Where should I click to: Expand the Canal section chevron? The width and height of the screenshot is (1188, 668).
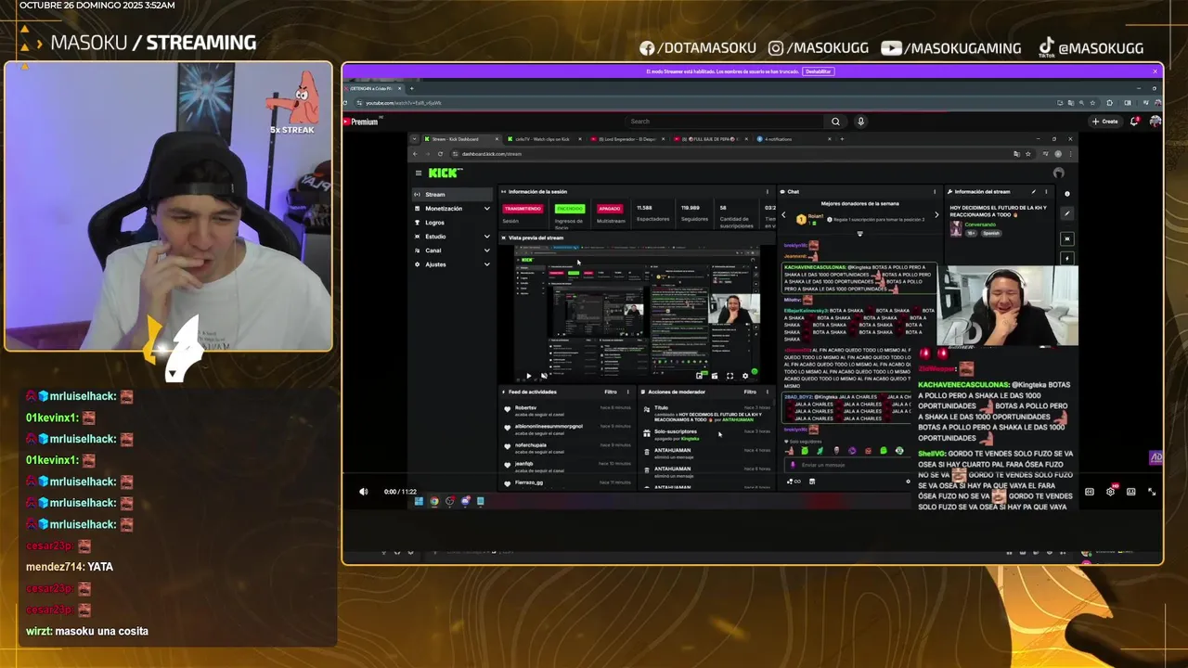(486, 250)
